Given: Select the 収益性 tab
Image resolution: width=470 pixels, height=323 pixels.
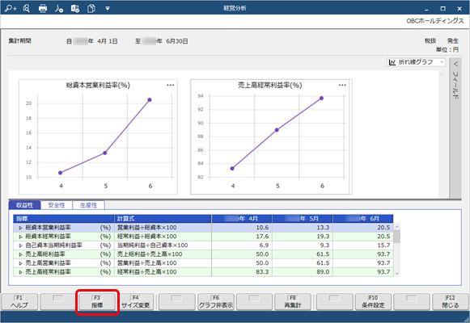Looking at the screenshot, I should [x=24, y=205].
